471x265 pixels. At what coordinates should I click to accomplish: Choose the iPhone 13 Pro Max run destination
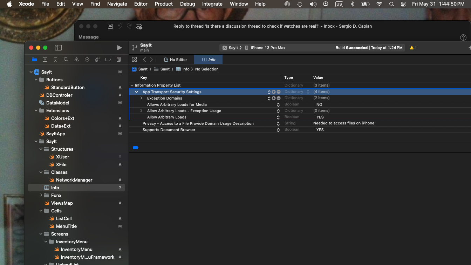(265, 48)
